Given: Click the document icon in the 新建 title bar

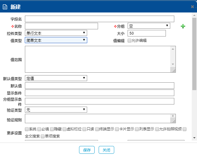Looking at the screenshot, I should [5, 7].
